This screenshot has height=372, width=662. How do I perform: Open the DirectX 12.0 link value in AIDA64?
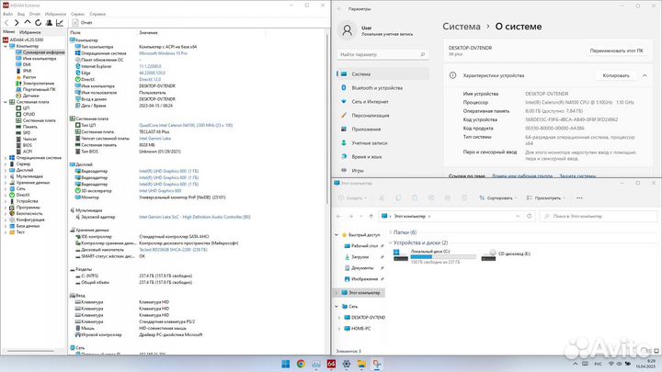[150, 80]
